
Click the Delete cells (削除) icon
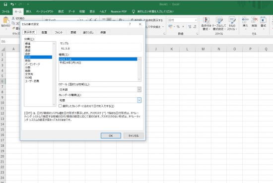click(254, 20)
